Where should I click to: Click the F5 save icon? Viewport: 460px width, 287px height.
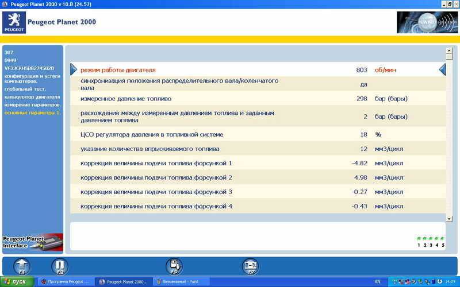(x=174, y=266)
